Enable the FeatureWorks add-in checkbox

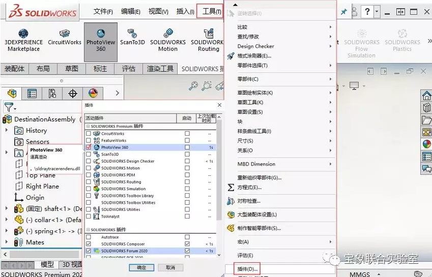[89, 140]
